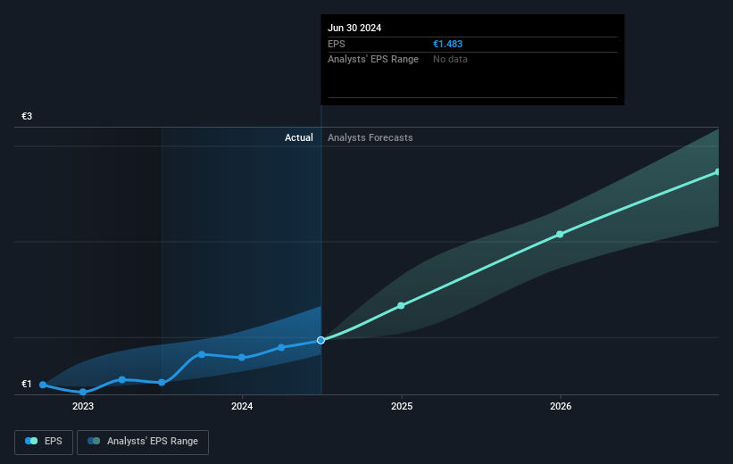Click the No data value in tooltip
The width and height of the screenshot is (733, 464).
coord(450,60)
